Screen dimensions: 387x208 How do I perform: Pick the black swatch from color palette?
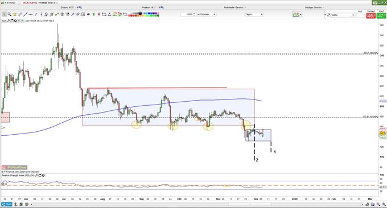pos(140,13)
